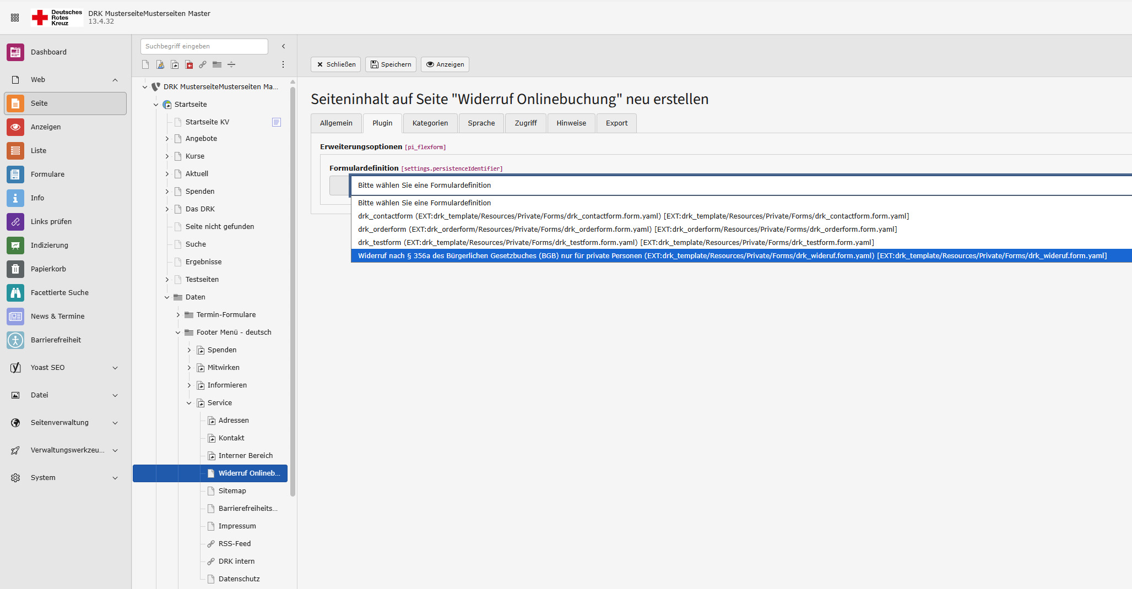Switch to the Plugin tab
The height and width of the screenshot is (589, 1132).
pyautogui.click(x=382, y=123)
